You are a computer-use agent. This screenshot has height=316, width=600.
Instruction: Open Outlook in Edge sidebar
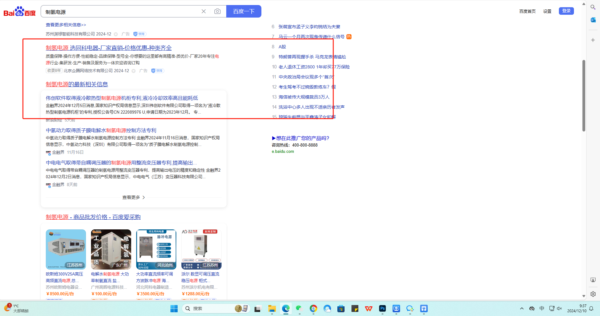(x=593, y=20)
